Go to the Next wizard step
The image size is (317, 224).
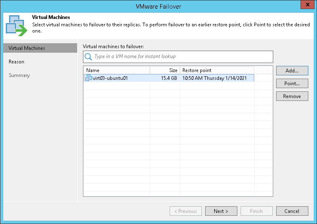(x=221, y=211)
